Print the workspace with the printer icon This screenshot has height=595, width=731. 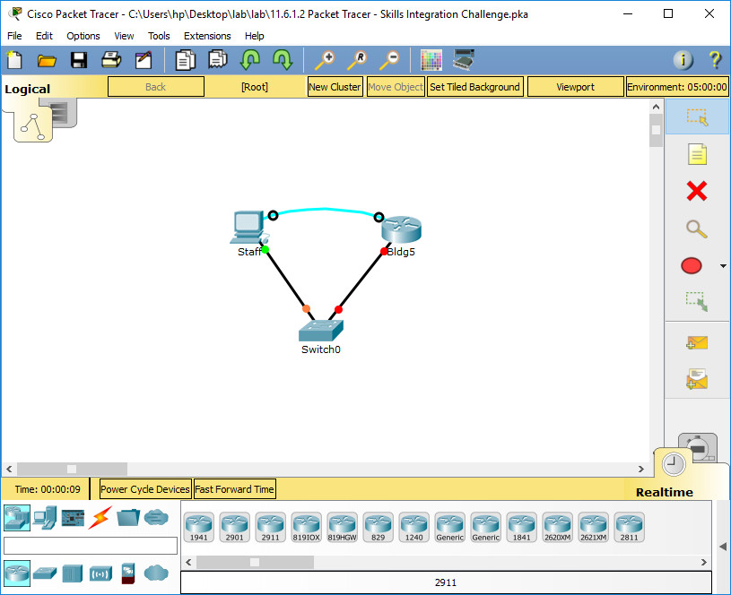(111, 60)
